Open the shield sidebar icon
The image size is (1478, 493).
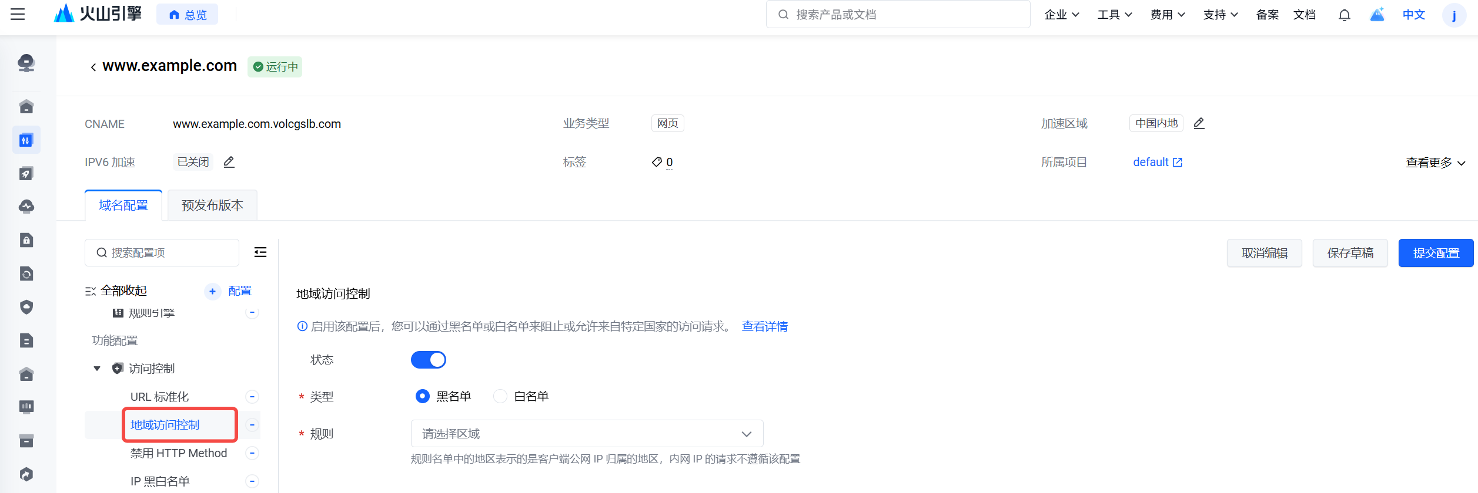click(x=26, y=307)
